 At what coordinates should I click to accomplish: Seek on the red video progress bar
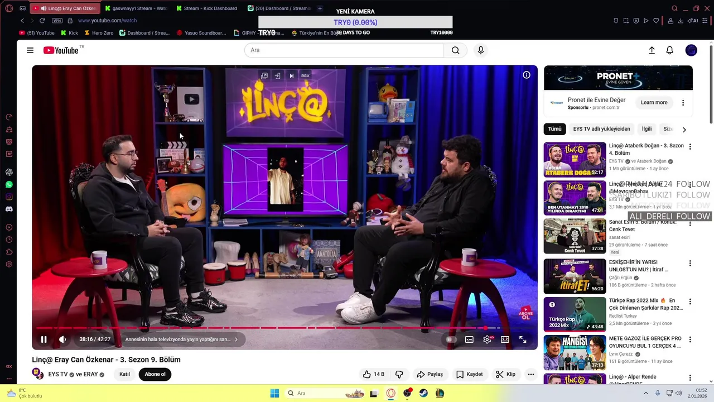tap(284, 328)
